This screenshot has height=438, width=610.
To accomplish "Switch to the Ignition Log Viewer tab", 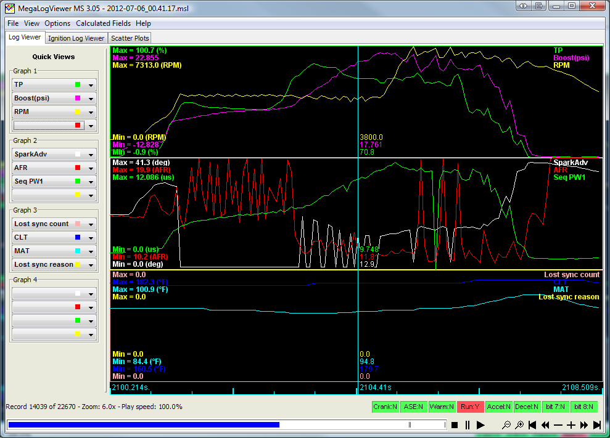I will coord(76,38).
